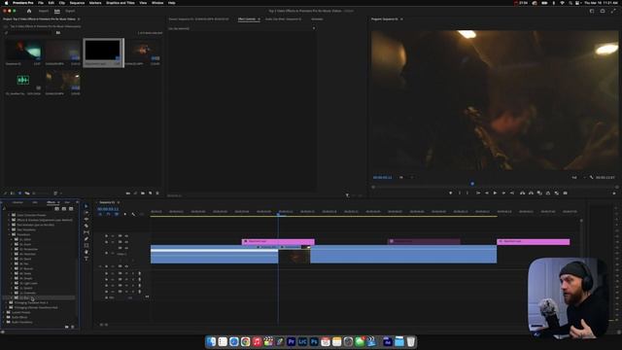Toggle Linked Selection in the timeline header
The height and width of the screenshot is (350, 622).
(x=117, y=214)
